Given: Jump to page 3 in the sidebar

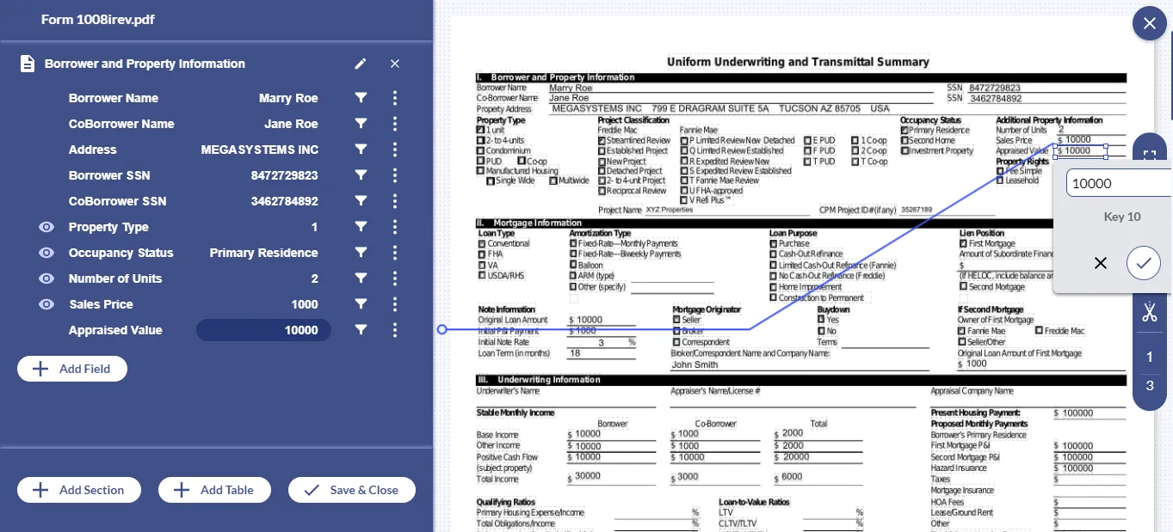Looking at the screenshot, I should tap(1149, 385).
